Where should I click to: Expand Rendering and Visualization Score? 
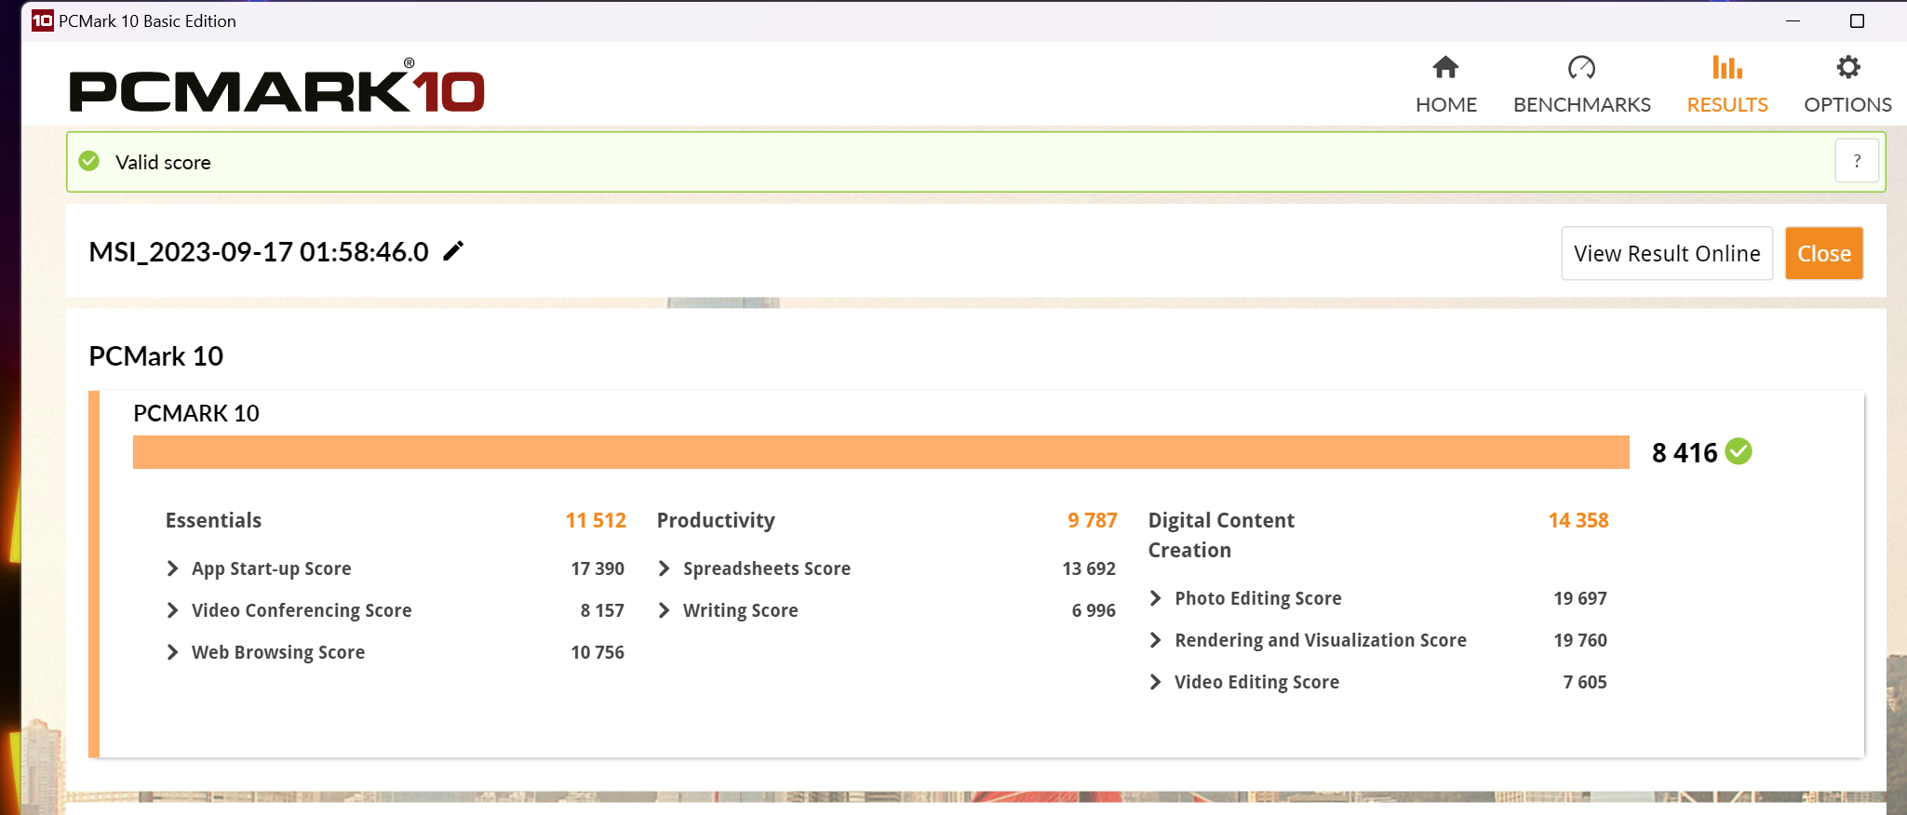point(1155,640)
